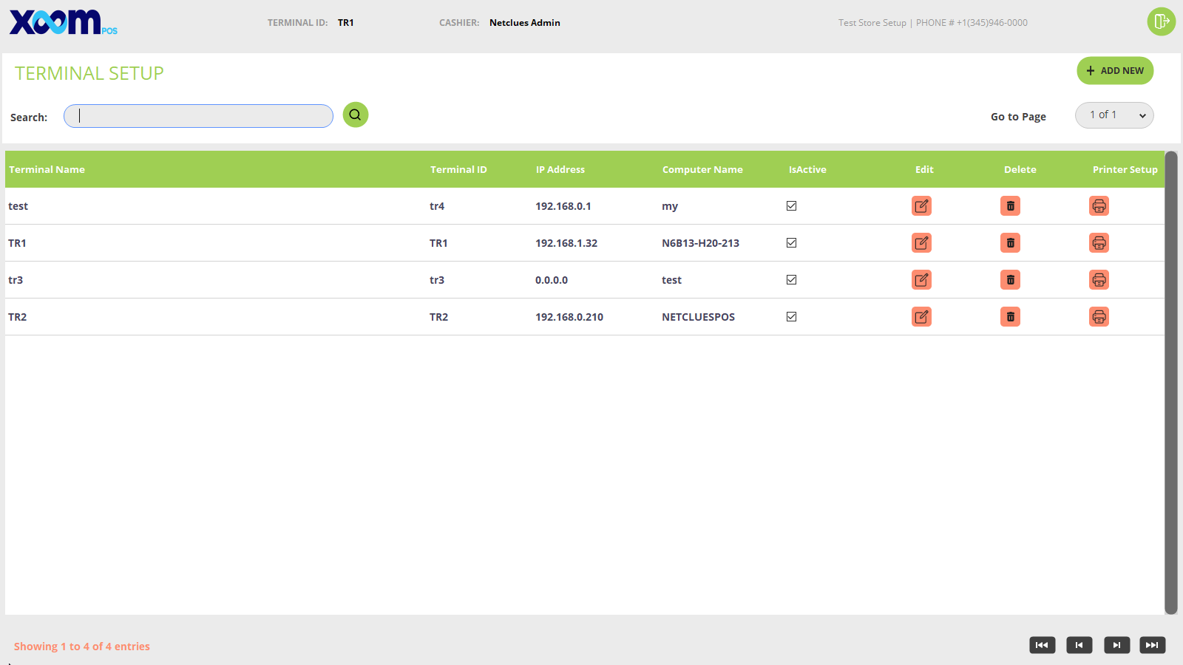Click the green search magnifier icon
The height and width of the screenshot is (665, 1183).
tap(356, 115)
